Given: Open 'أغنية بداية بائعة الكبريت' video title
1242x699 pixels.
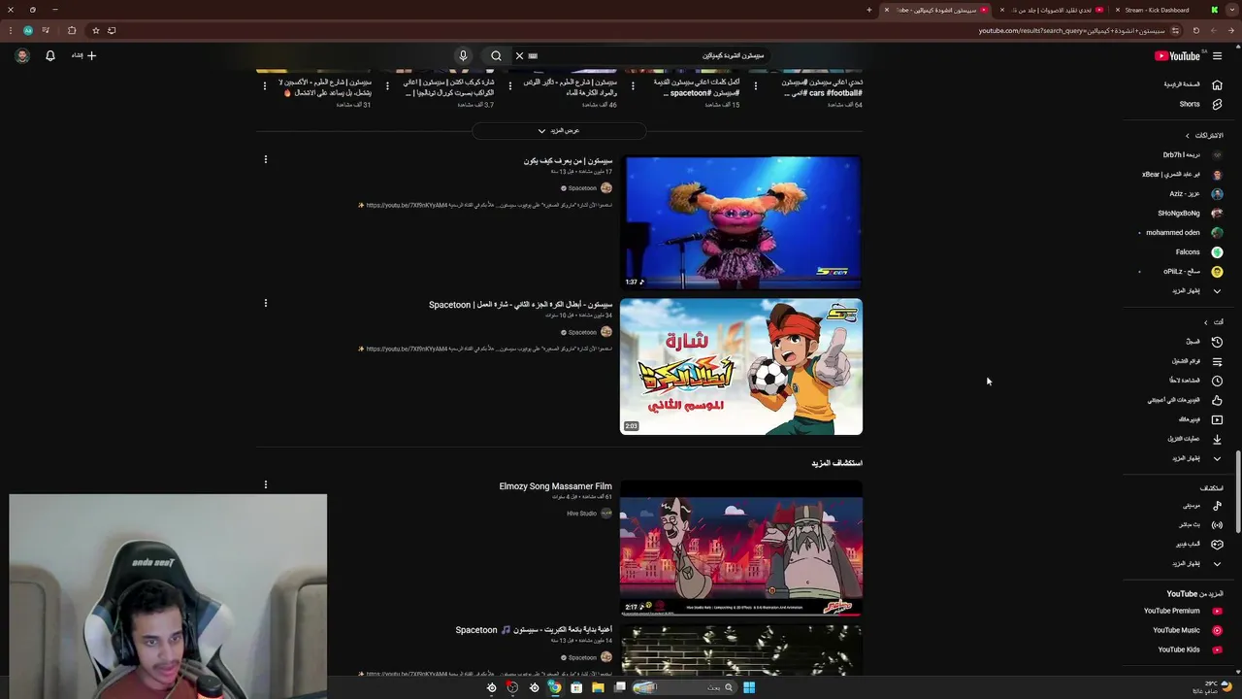Looking at the screenshot, I should tap(535, 630).
